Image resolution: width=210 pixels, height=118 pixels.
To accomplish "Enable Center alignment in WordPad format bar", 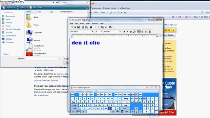I will point(142,32).
